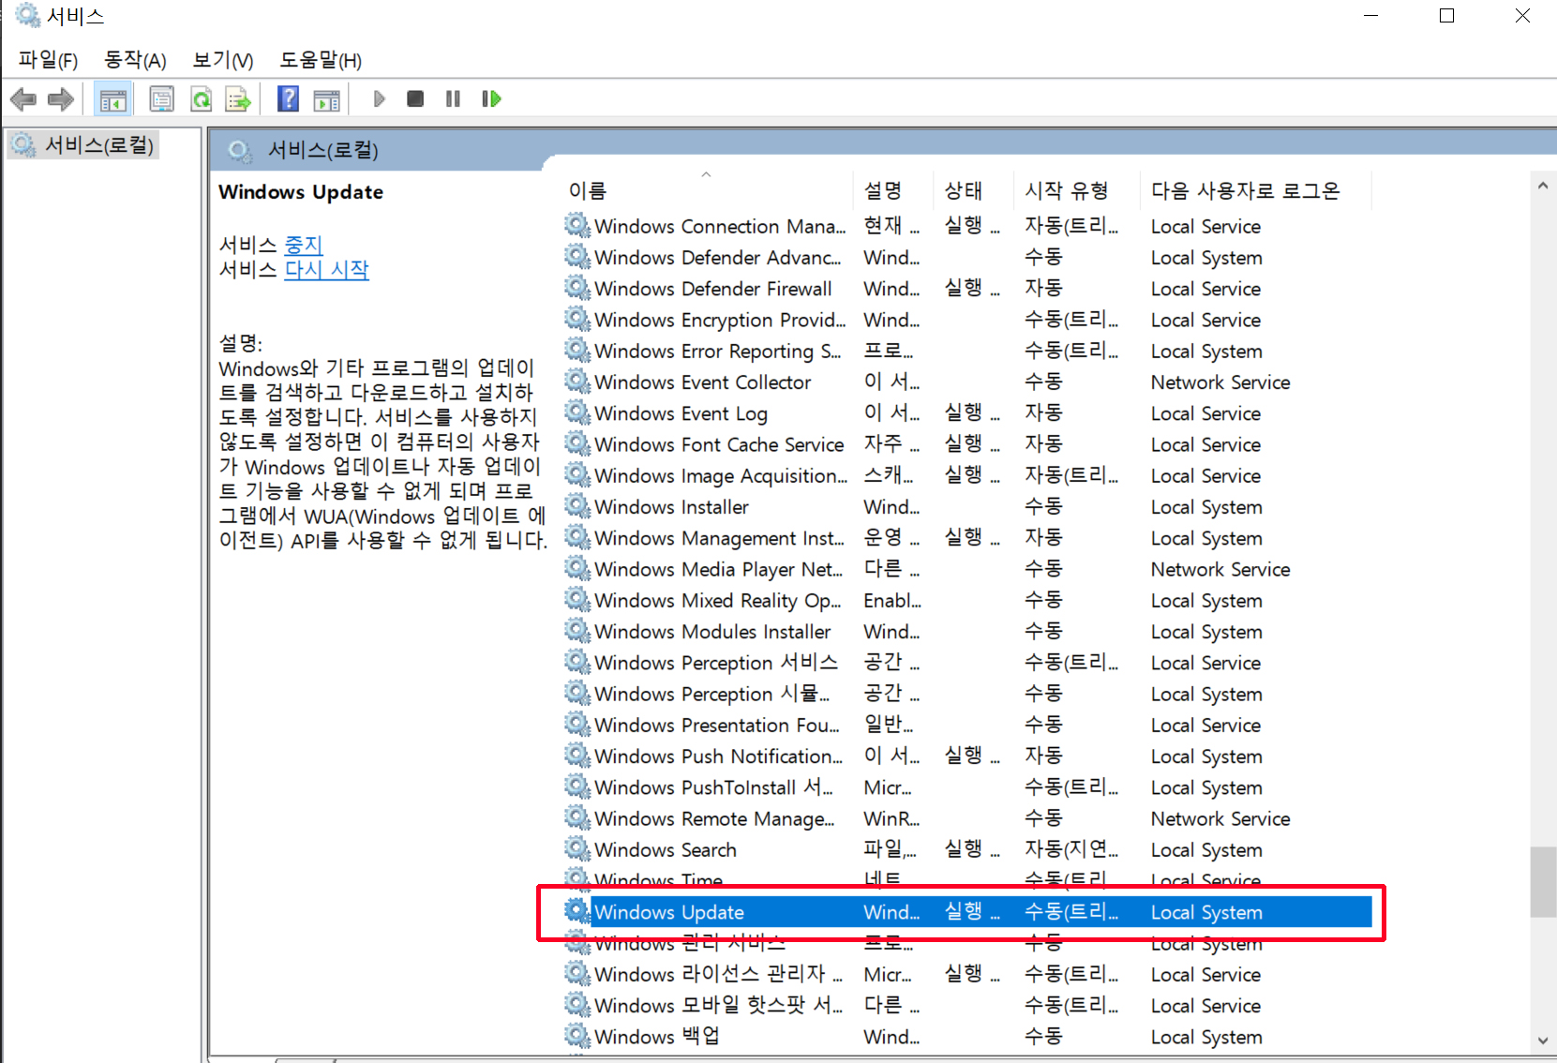The height and width of the screenshot is (1063, 1557).
Task: Click Network Service in Windows Event Collector row
Action: (1220, 382)
